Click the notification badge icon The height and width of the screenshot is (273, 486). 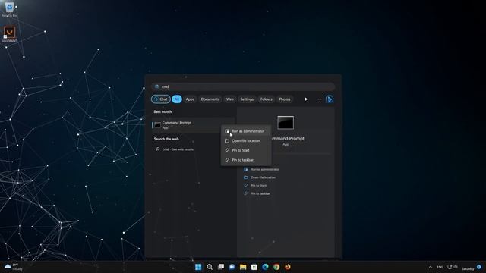pyautogui.click(x=479, y=267)
